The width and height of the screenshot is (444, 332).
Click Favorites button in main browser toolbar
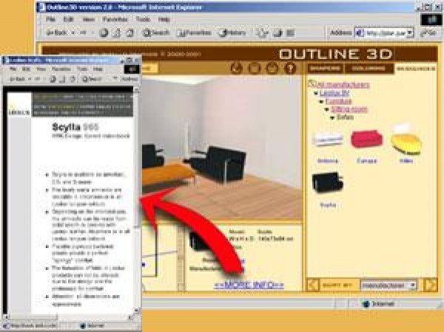(x=194, y=33)
